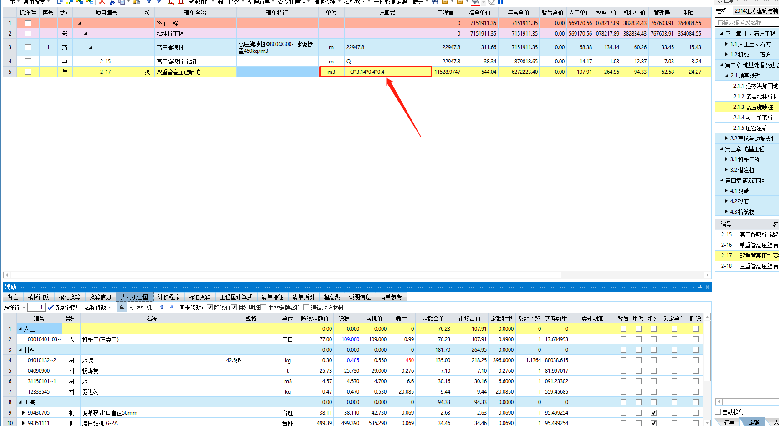Viewport: 779px width, 426px height.
Task: Tick the 标准件 checkbox for row 2-17
Action: [x=28, y=72]
